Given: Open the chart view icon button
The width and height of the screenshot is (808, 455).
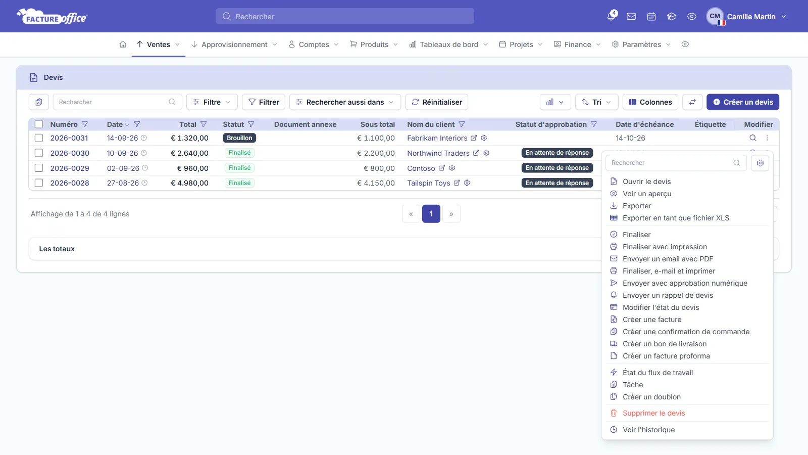Looking at the screenshot, I should click(555, 102).
